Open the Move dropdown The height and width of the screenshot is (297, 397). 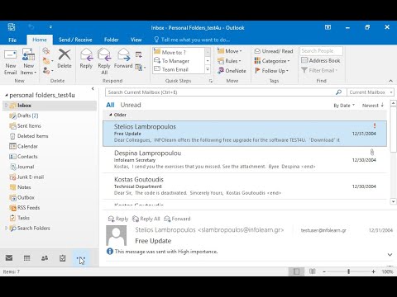(229, 51)
